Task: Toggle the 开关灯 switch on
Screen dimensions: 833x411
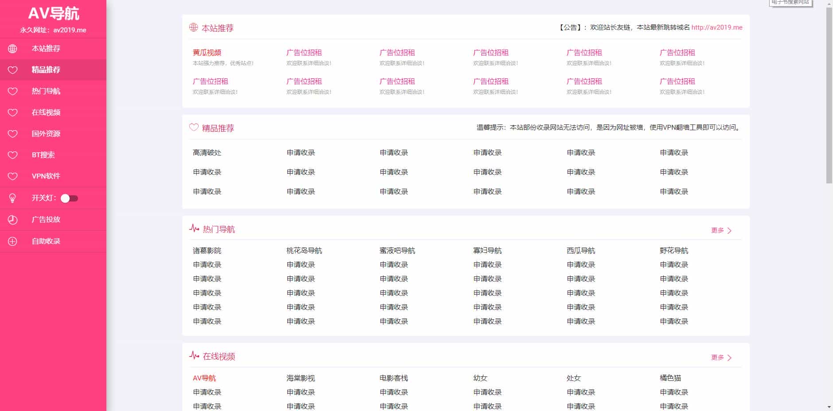Action: pos(70,199)
